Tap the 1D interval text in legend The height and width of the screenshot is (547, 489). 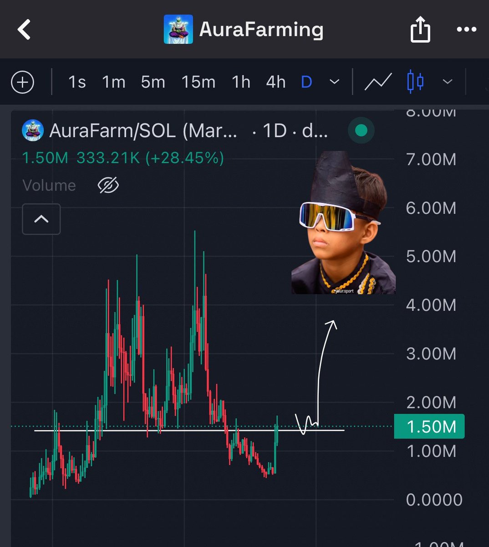click(275, 131)
